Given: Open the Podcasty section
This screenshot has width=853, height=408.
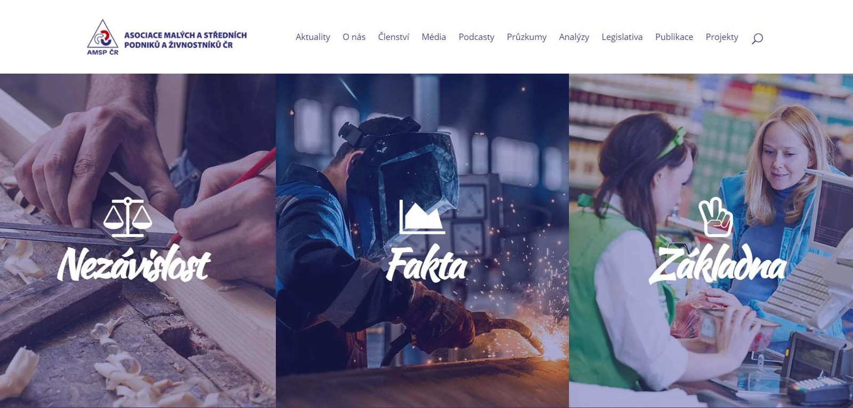Looking at the screenshot, I should [476, 37].
